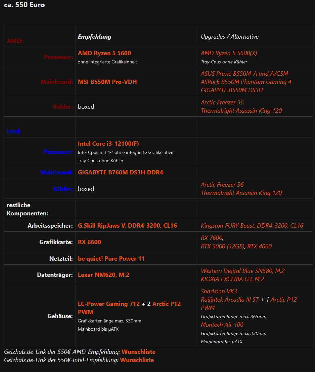Screen dimensions: 315x372
Task: Click 'Tray Cpus ohne Kühler' note under Ryzen 5600(X)
Action: (x=224, y=62)
